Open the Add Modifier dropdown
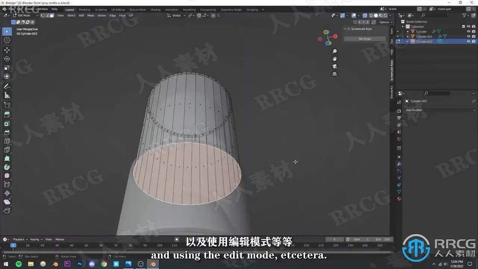Image resolution: width=478 pixels, height=269 pixels. [440, 110]
